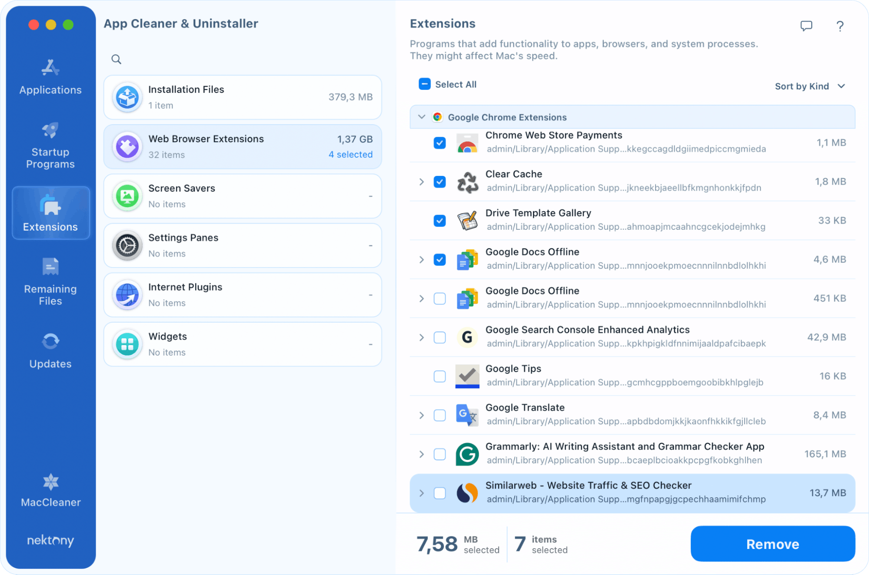Open the search field via magnifier icon

click(116, 59)
